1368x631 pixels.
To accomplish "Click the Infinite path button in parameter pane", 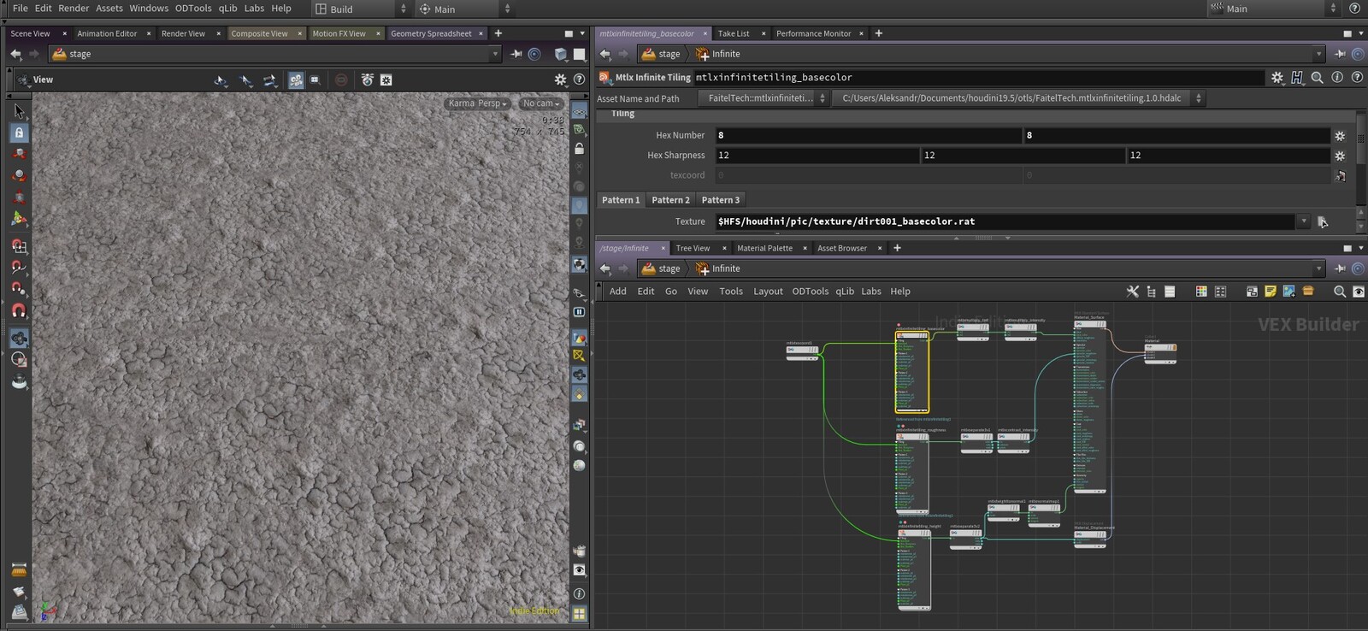I will [718, 54].
